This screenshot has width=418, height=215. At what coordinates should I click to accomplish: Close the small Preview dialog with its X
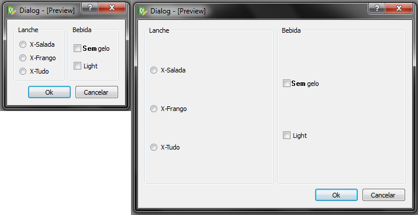click(112, 8)
